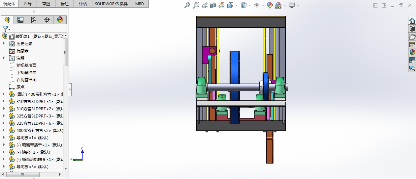Expand the 310方管SLDPRT<1> component
416x179 pixels.
click(x=4, y=101)
